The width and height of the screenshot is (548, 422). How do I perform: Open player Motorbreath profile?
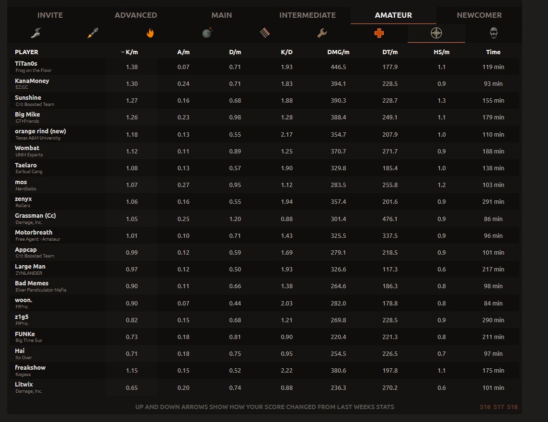[x=34, y=233]
